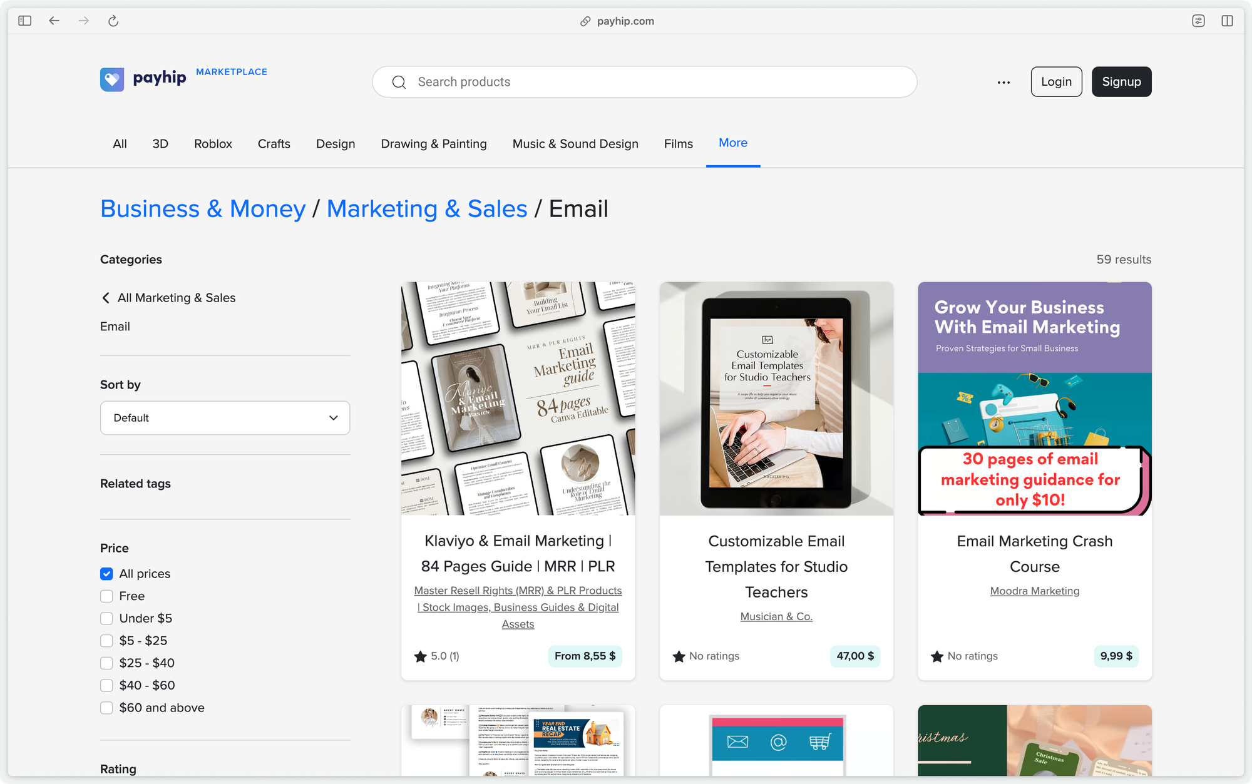Image resolution: width=1252 pixels, height=784 pixels.
Task: Open the Design category tab
Action: (336, 144)
